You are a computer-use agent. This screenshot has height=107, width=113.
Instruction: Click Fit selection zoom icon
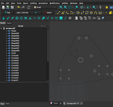[x=66, y=7]
